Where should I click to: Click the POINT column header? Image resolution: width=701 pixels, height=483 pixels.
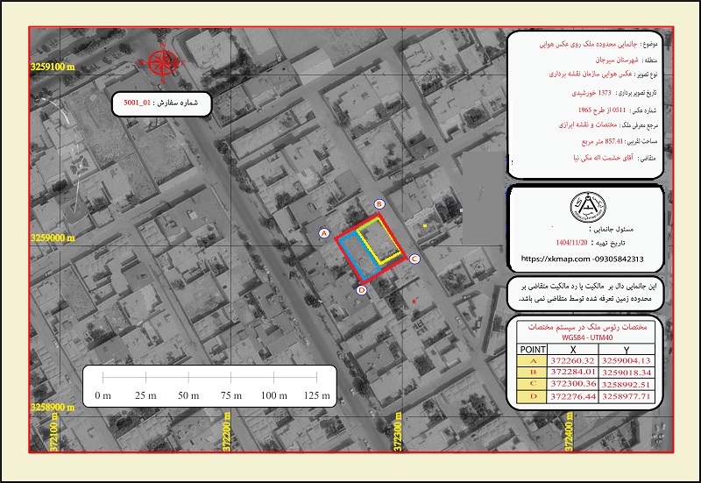(x=533, y=349)
